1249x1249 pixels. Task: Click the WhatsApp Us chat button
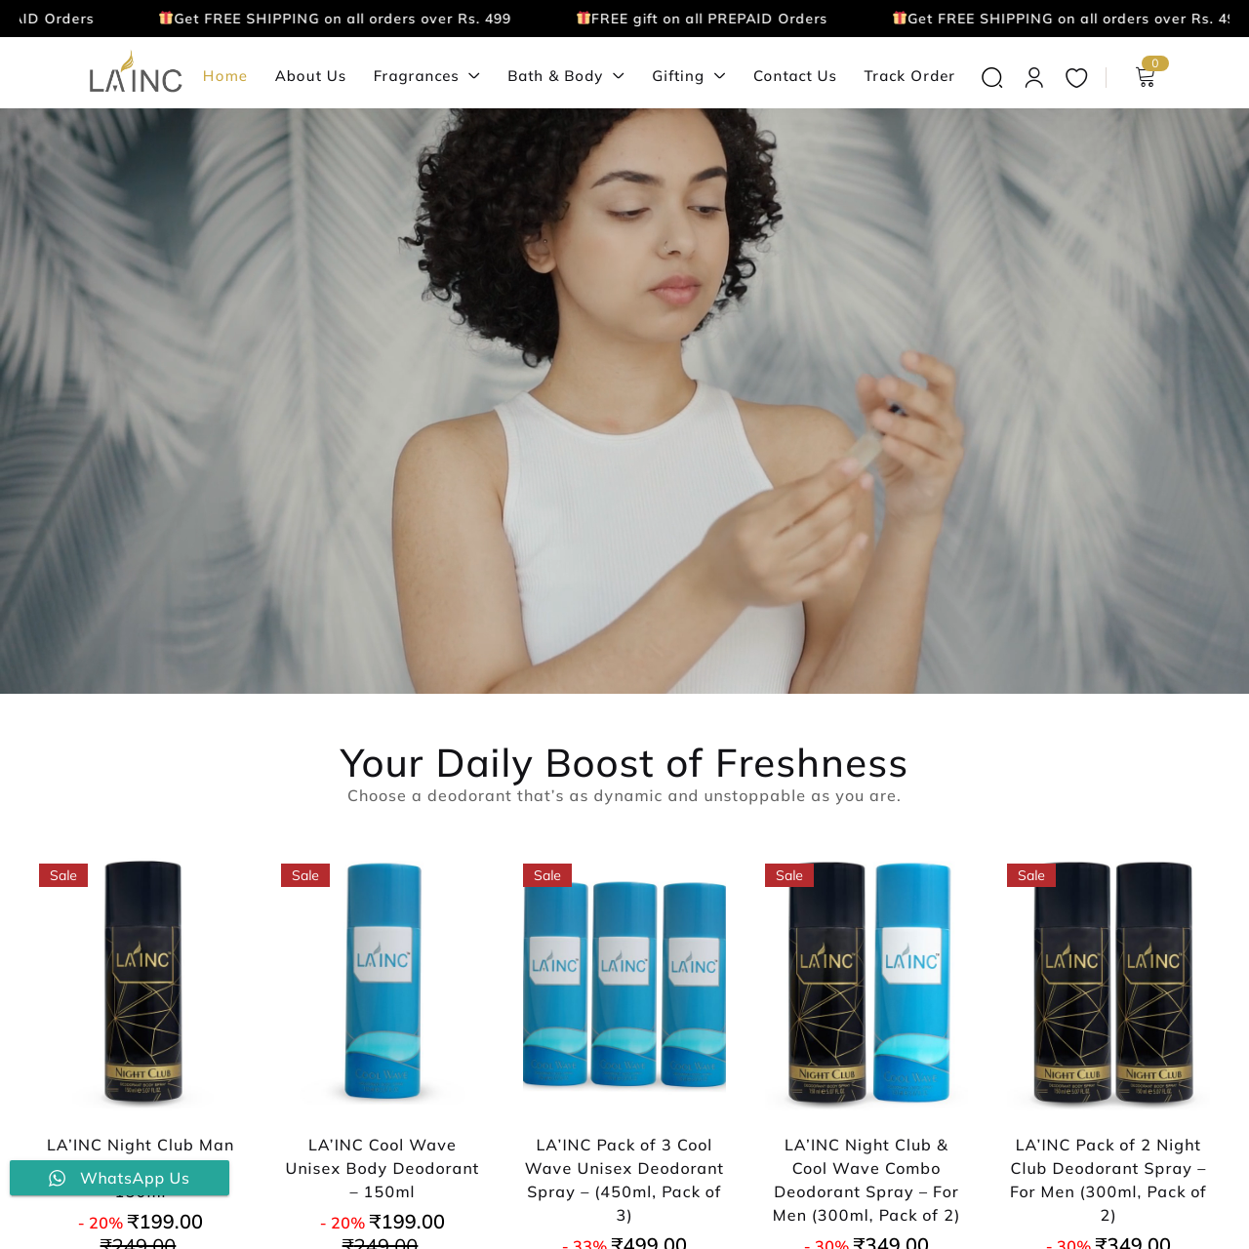coord(119,1178)
